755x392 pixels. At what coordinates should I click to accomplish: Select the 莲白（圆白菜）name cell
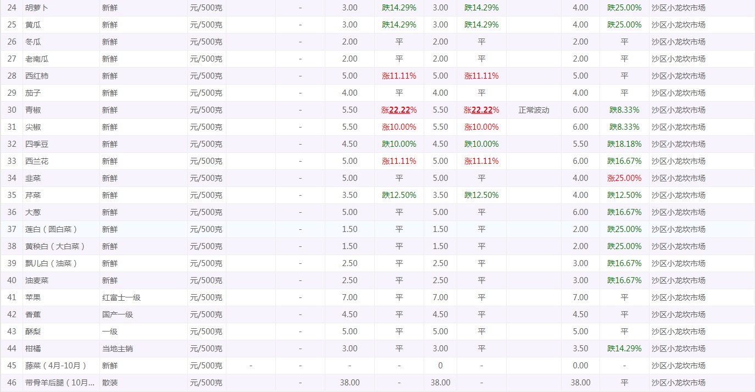(x=52, y=229)
